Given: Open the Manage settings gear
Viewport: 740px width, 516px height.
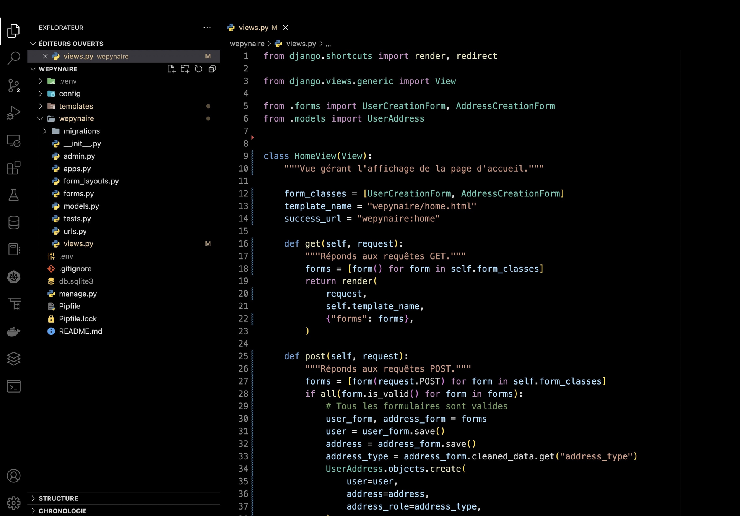Looking at the screenshot, I should tap(14, 503).
